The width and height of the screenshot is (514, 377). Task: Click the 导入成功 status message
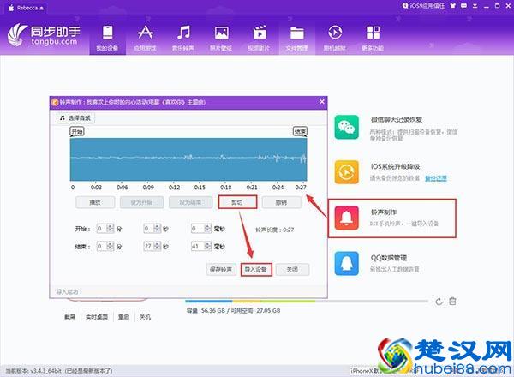click(69, 291)
